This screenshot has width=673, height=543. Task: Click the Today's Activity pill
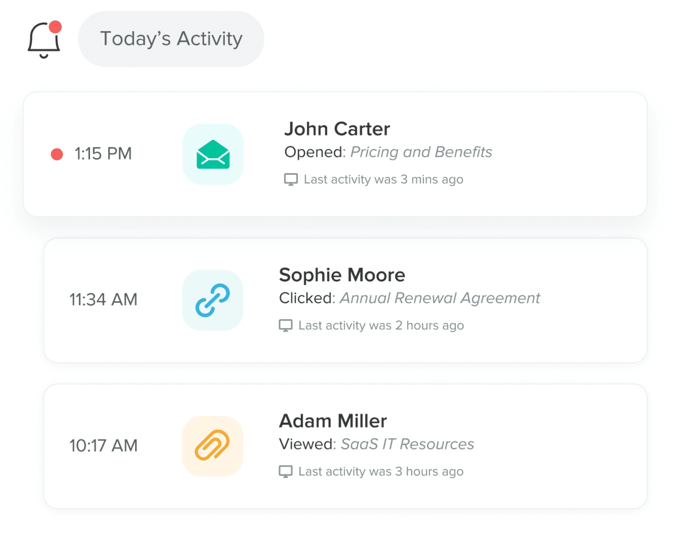point(171,39)
